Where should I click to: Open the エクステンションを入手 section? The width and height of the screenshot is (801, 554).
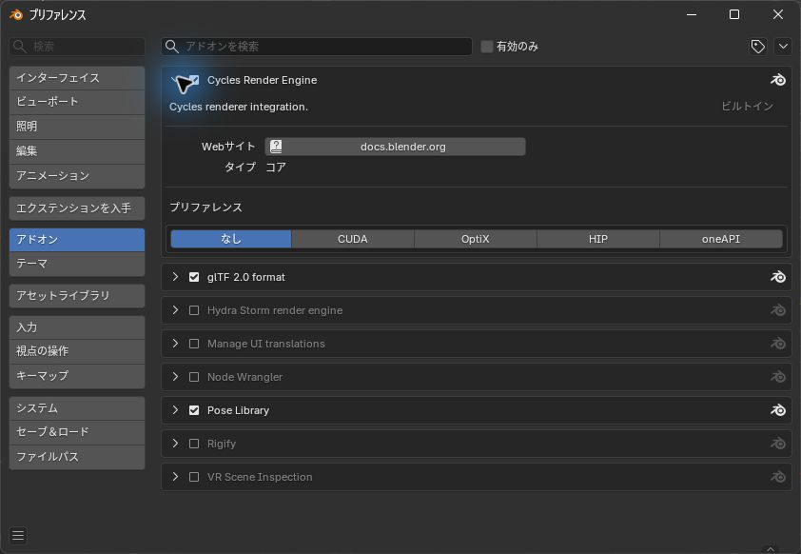(x=77, y=208)
